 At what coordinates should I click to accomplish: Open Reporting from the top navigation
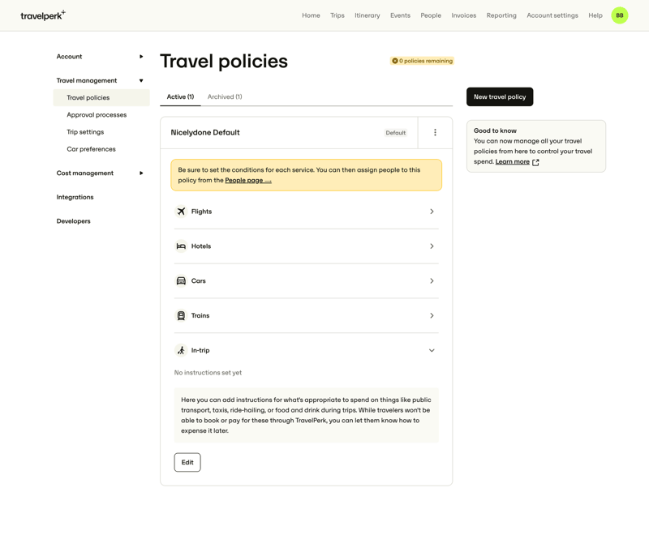tap(501, 15)
